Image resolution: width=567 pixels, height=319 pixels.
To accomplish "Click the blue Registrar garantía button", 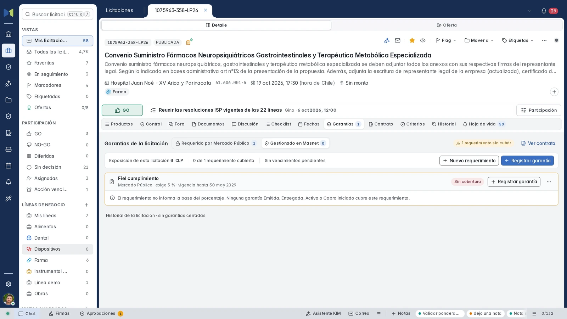I will coord(527,161).
